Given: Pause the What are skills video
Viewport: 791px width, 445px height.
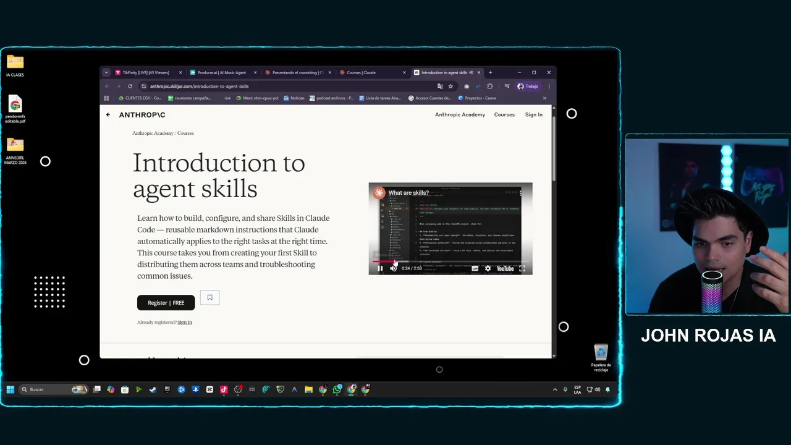Looking at the screenshot, I should pyautogui.click(x=380, y=268).
